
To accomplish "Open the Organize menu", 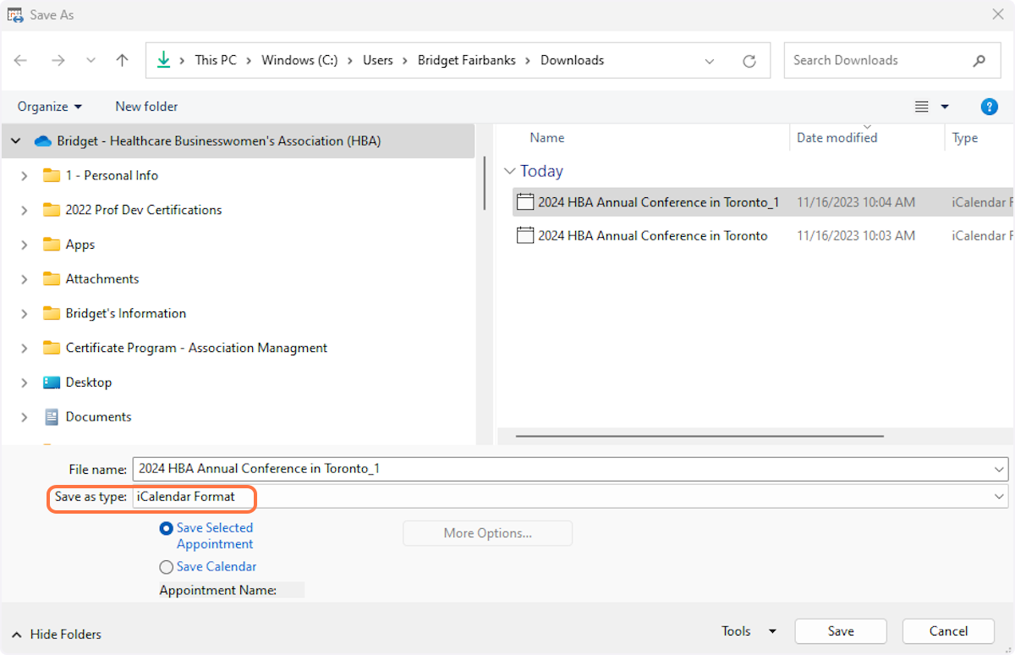I will click(x=50, y=107).
